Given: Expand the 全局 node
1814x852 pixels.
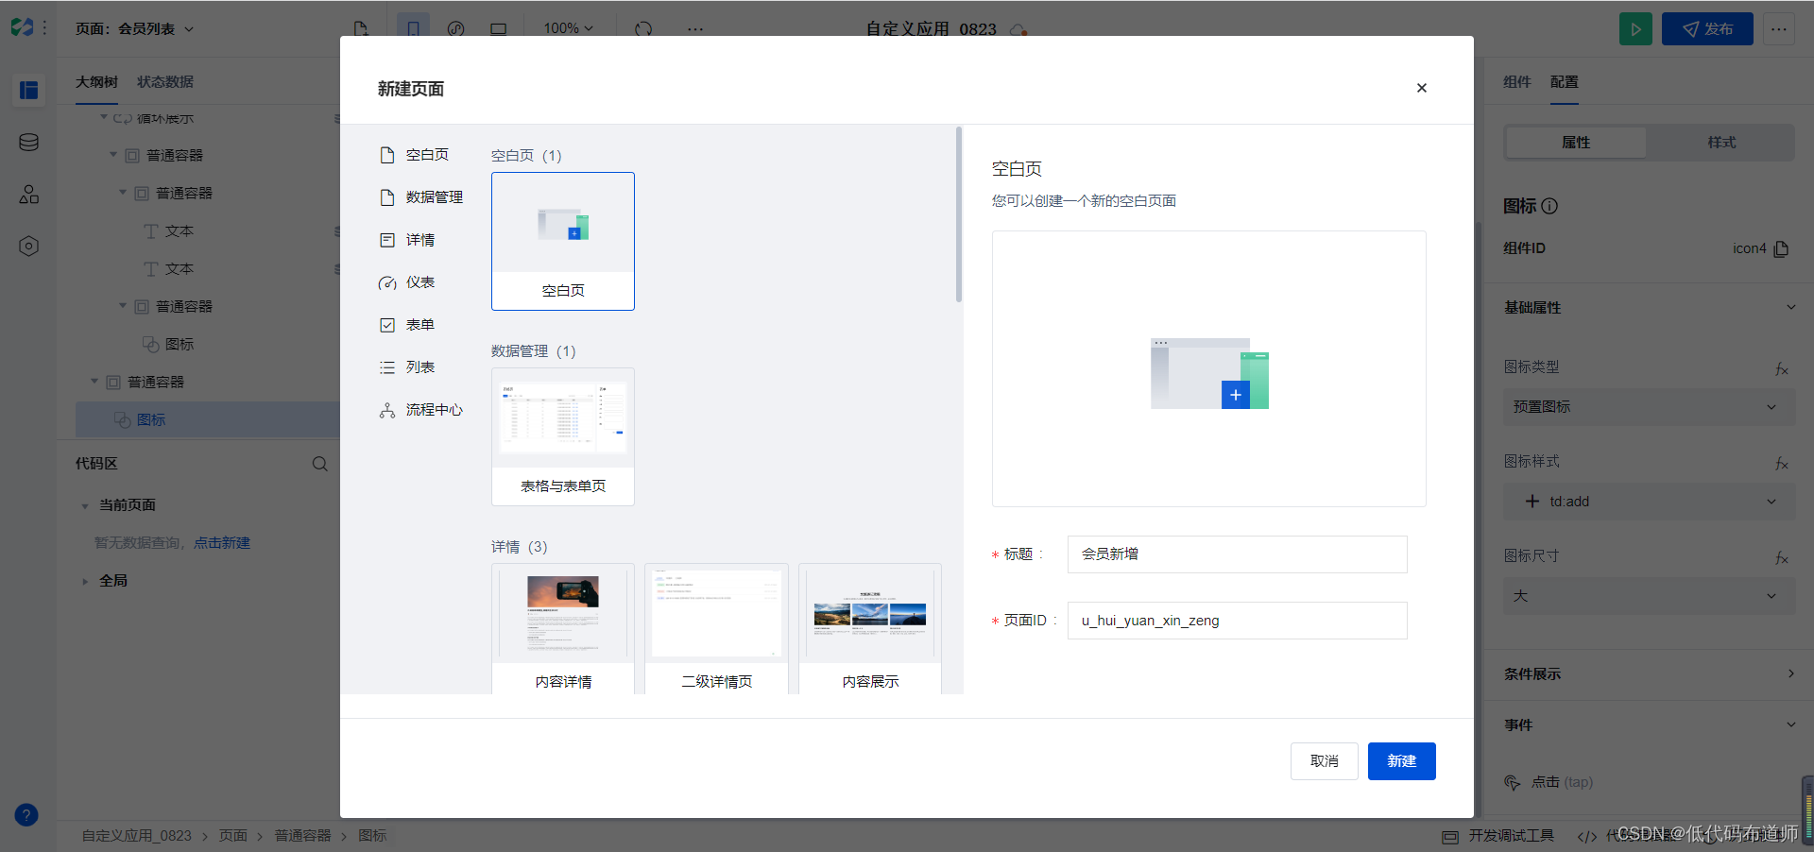Looking at the screenshot, I should pyautogui.click(x=85, y=582).
